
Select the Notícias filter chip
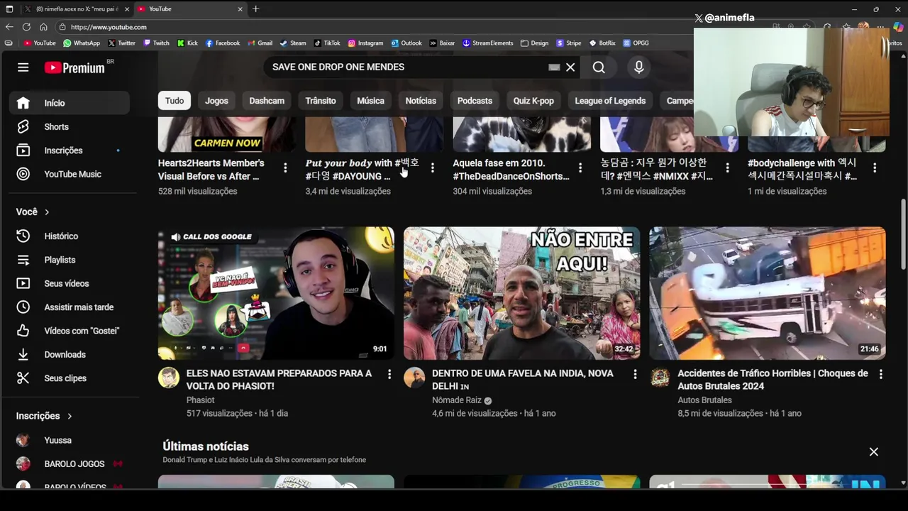(x=421, y=101)
